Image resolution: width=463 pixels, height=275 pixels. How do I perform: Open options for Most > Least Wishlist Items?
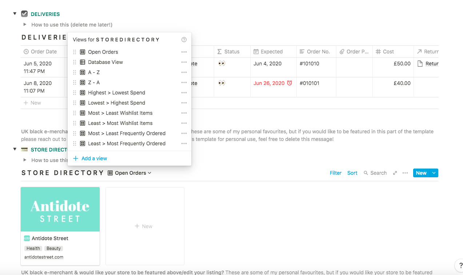(184, 113)
